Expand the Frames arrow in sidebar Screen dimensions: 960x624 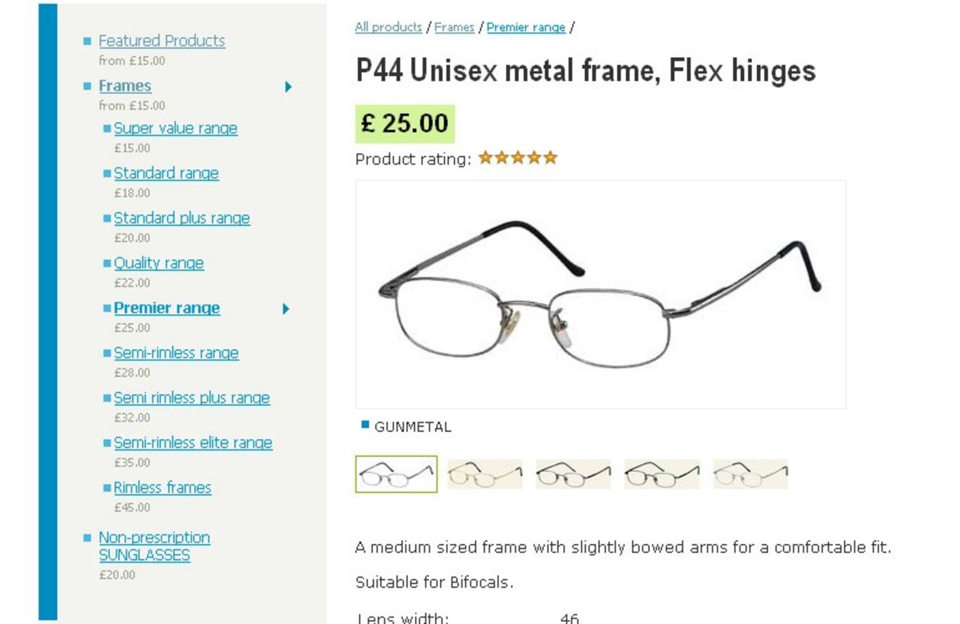pos(289,87)
